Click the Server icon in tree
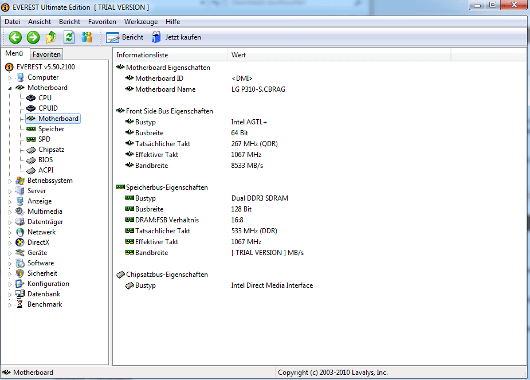 [20, 191]
